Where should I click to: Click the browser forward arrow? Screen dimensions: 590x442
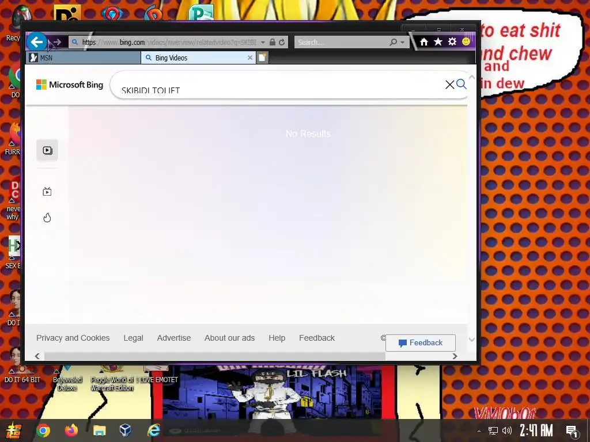tap(57, 42)
